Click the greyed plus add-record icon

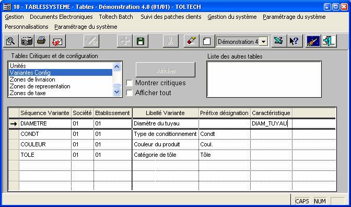coord(125,41)
